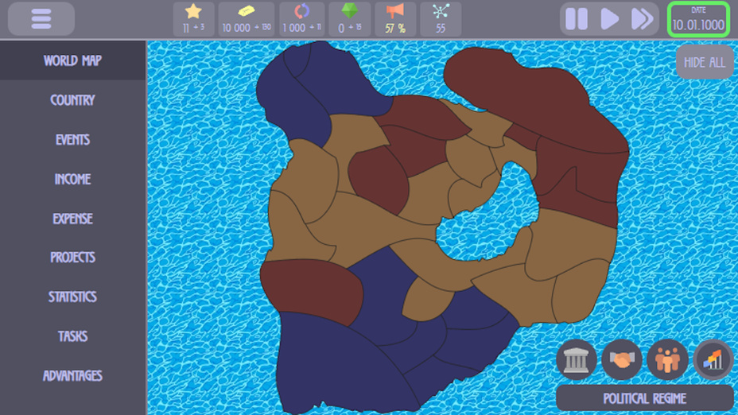Click the green gem resource indicator
The height and width of the screenshot is (415, 738).
click(349, 19)
